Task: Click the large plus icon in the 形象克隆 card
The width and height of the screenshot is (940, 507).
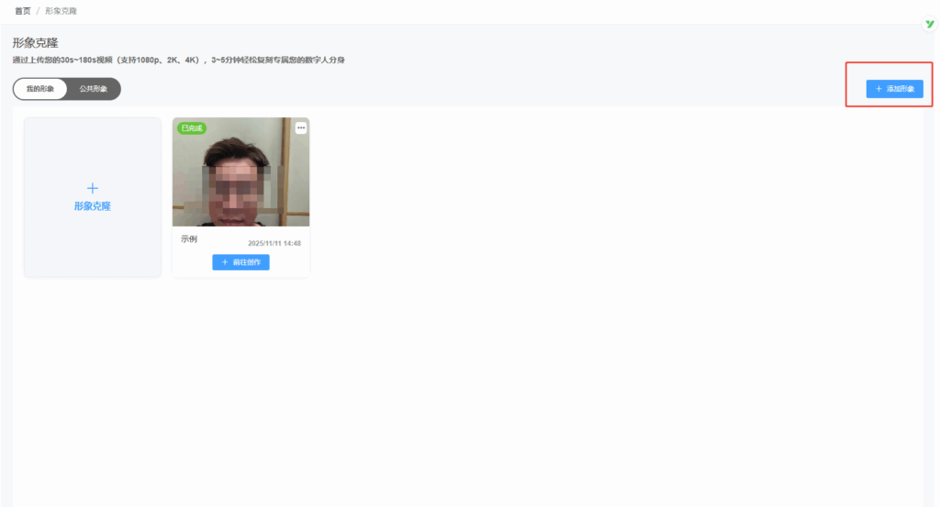Action: [x=92, y=188]
